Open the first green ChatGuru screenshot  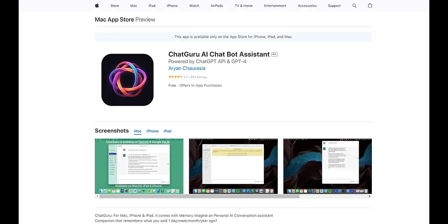coord(139,166)
